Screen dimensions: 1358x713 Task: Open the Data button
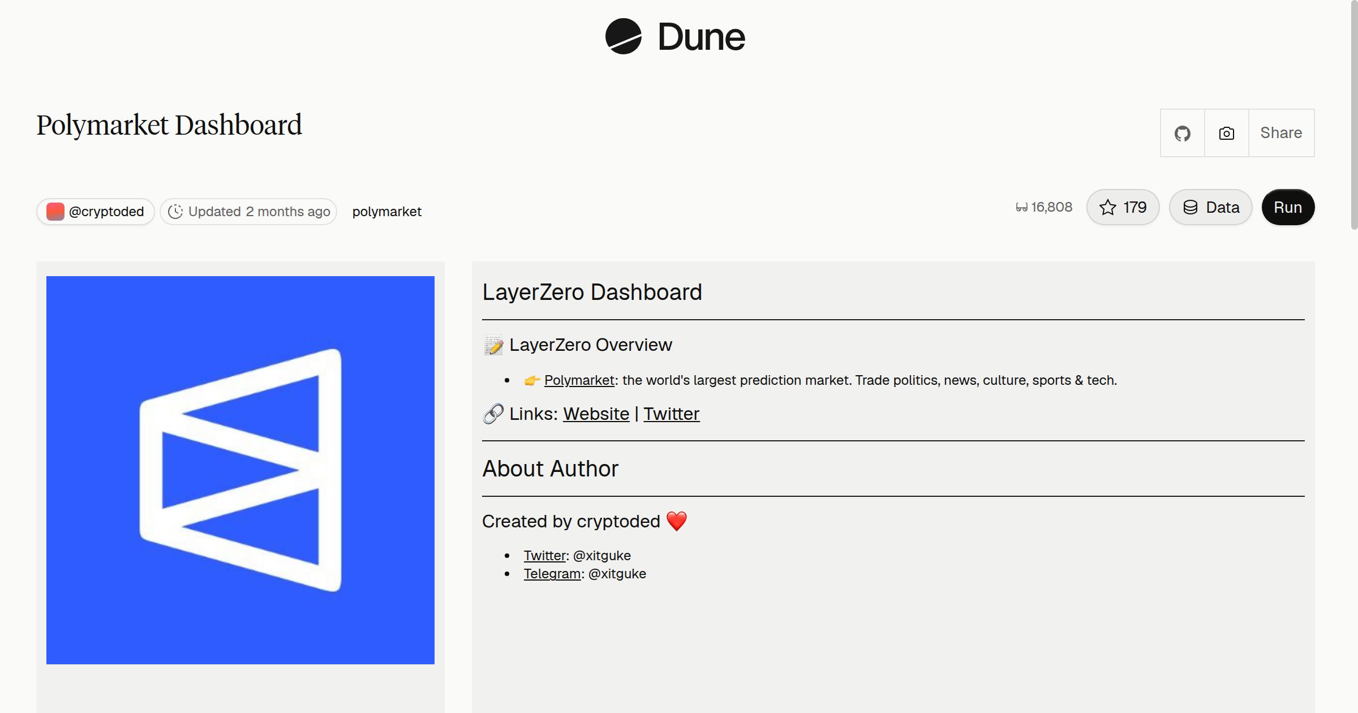point(1210,207)
